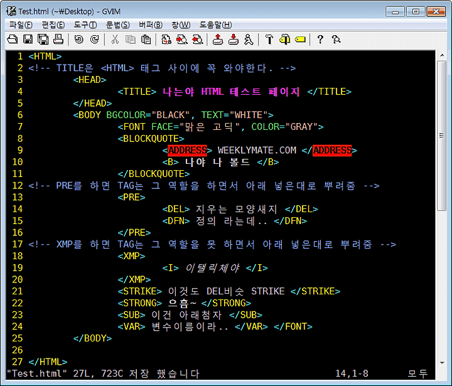Click line number 26
Screen dimensions: 452x386
pos(18,350)
